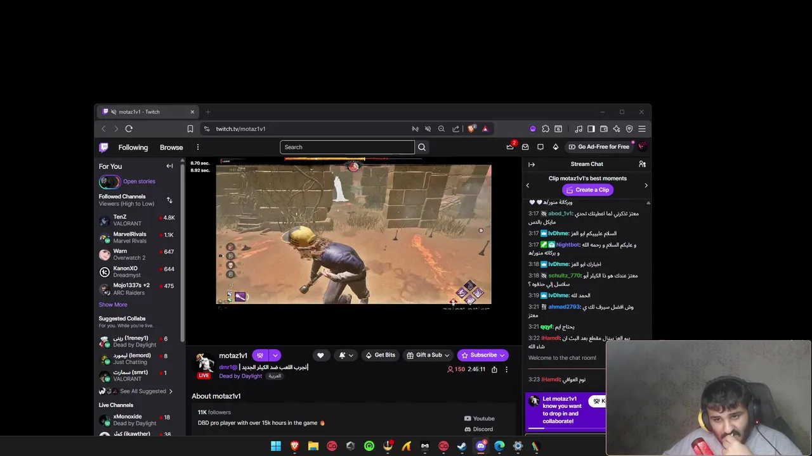Click Dead by Daylight category link

point(240,376)
